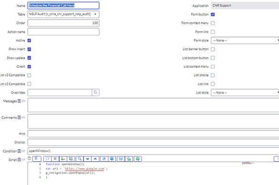
Task: Click the Condition field containing openWindow();
Action: [x=154, y=151]
